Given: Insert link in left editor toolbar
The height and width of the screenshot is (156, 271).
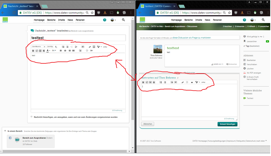Looking at the screenshot, I should 90,47.
